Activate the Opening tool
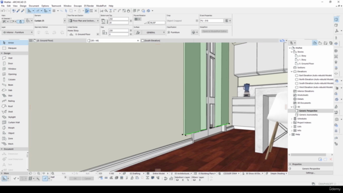 click(x=14, y=74)
